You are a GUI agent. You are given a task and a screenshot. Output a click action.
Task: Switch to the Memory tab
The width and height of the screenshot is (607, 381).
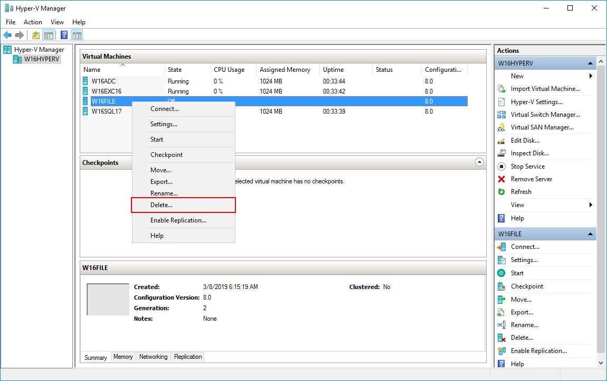click(123, 357)
